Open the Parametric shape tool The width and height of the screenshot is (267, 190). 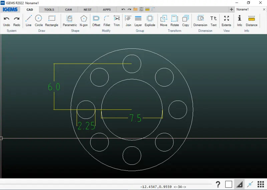click(69, 21)
